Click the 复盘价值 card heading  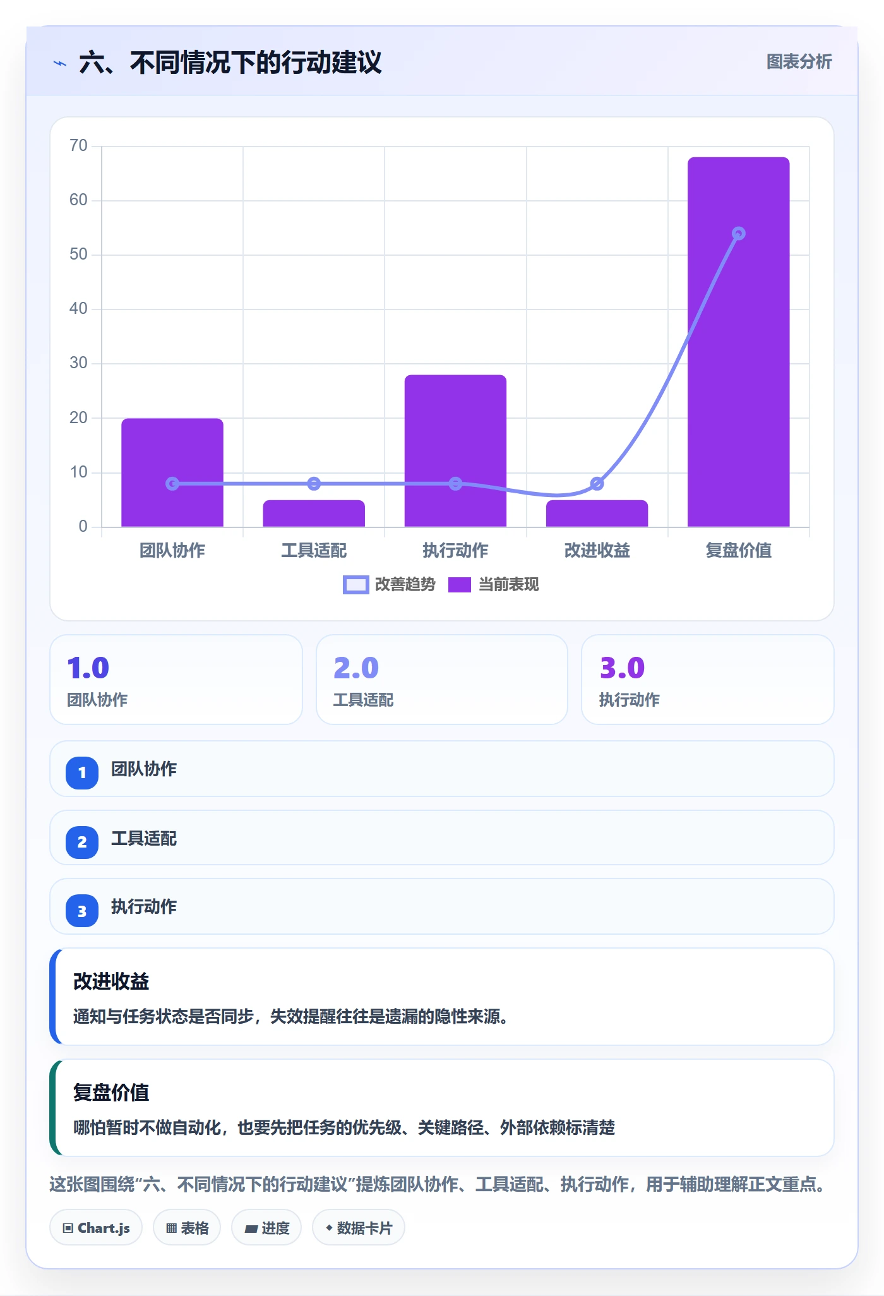[111, 1093]
